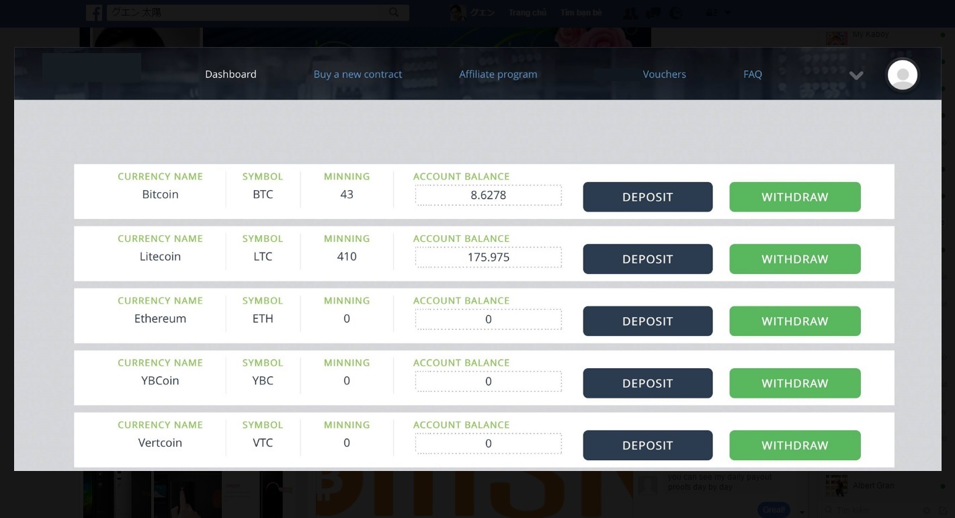Viewport: 955px width, 518px height.
Task: Open Facebook Trang chủ link in background
Action: pyautogui.click(x=528, y=13)
